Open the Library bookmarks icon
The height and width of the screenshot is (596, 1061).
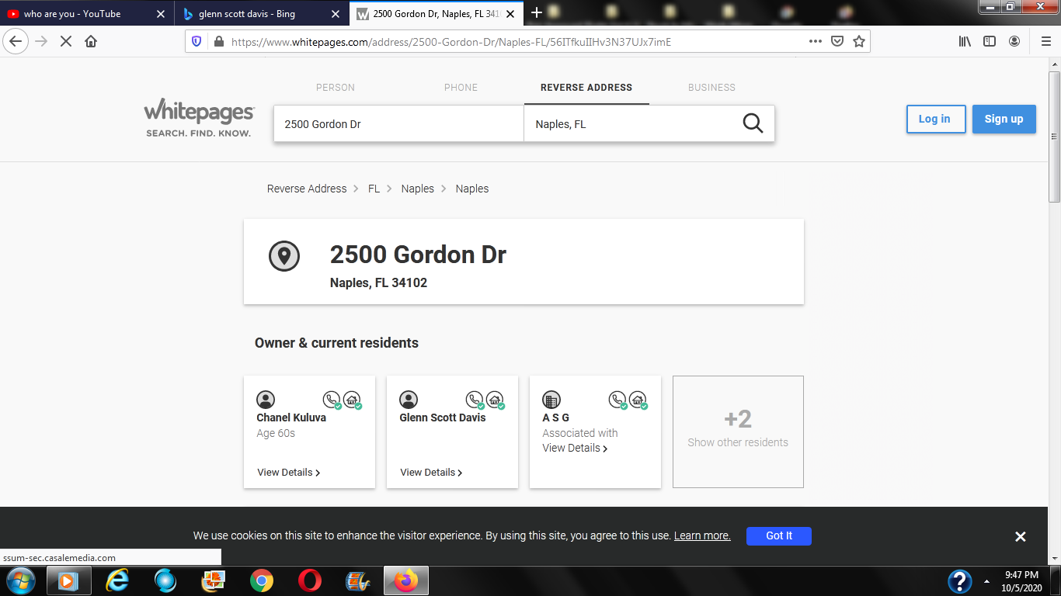[x=965, y=42]
